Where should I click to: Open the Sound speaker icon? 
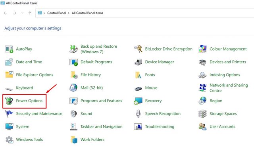pyautogui.click(x=74, y=114)
